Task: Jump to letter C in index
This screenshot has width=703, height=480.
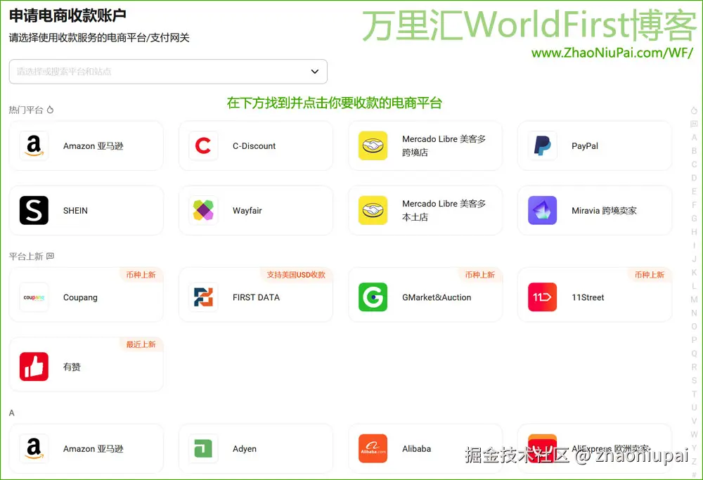Action: tap(694, 164)
